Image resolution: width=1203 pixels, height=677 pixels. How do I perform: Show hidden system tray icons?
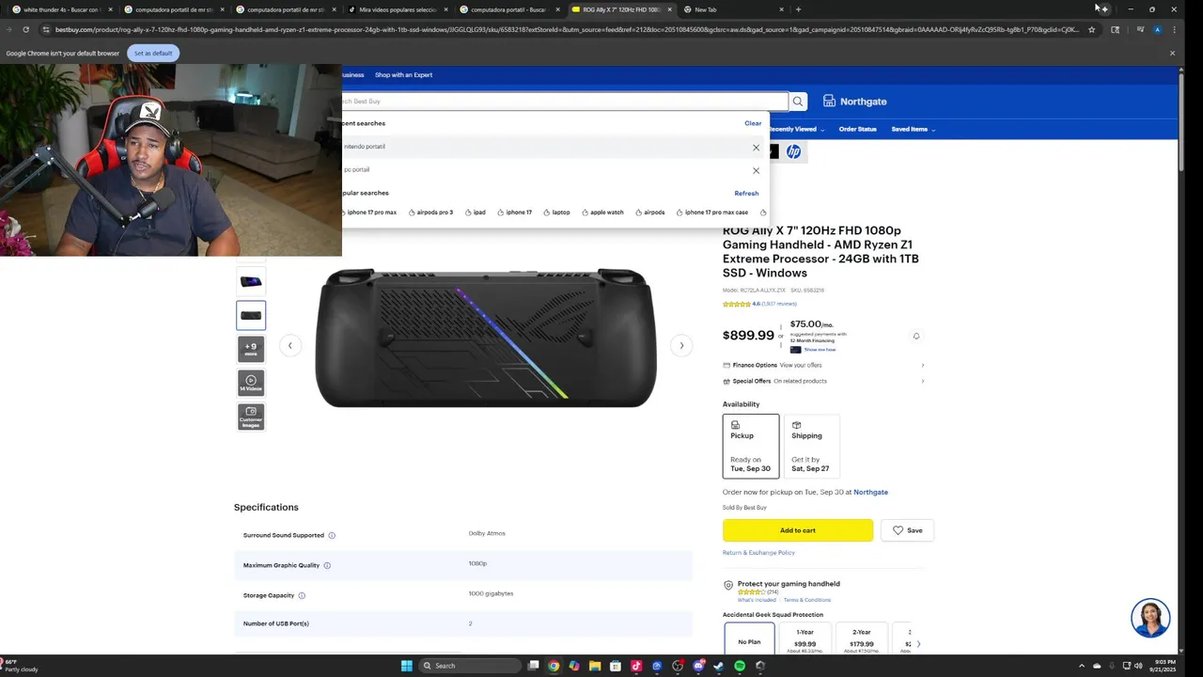[x=1081, y=666]
